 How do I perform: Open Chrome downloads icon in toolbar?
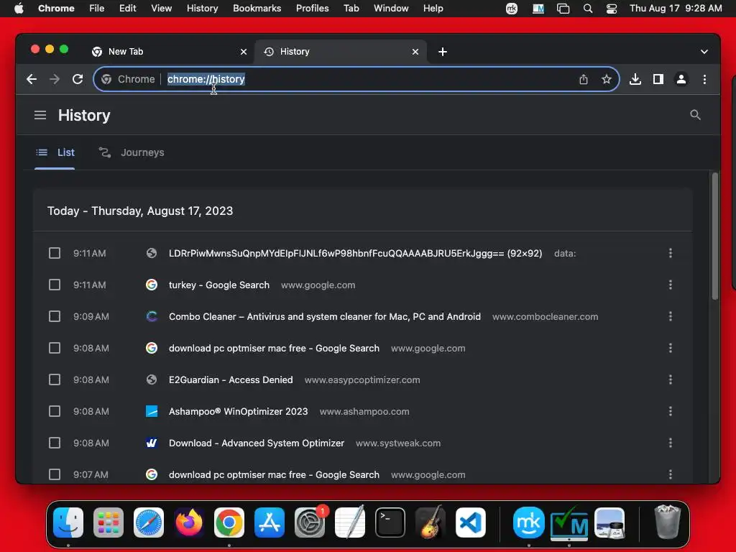click(x=635, y=79)
